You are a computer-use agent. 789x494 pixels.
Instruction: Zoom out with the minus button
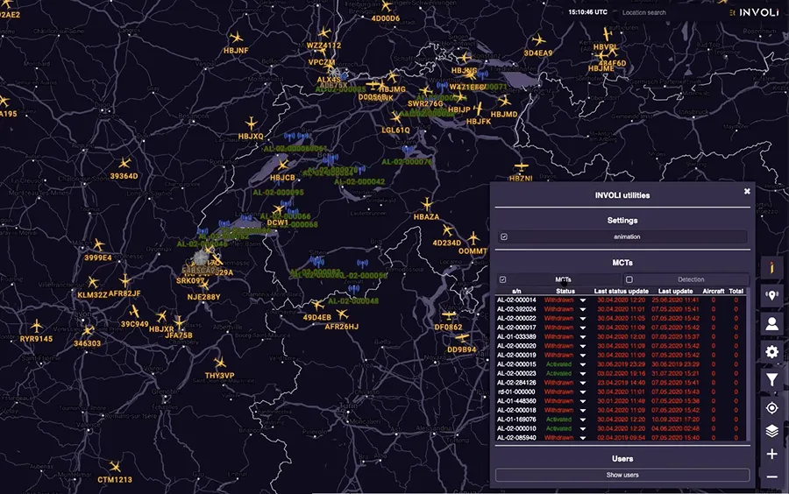pos(771,476)
